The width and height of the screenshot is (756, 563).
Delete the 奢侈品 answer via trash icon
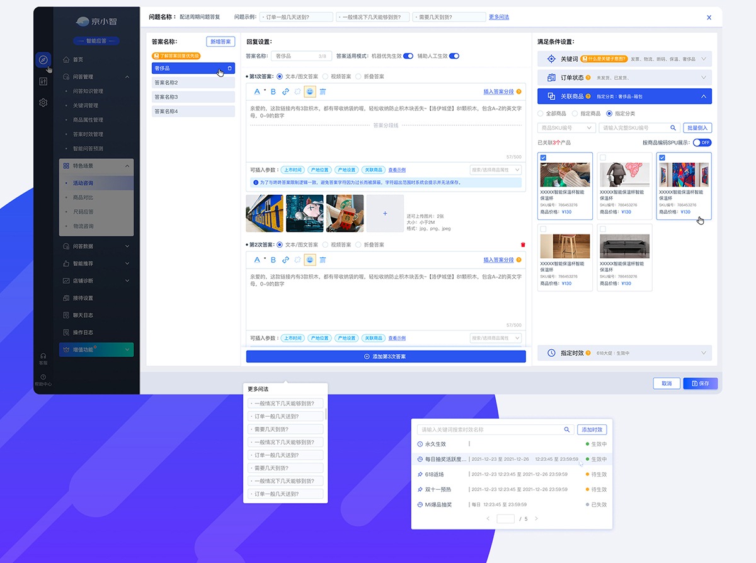pyautogui.click(x=229, y=68)
